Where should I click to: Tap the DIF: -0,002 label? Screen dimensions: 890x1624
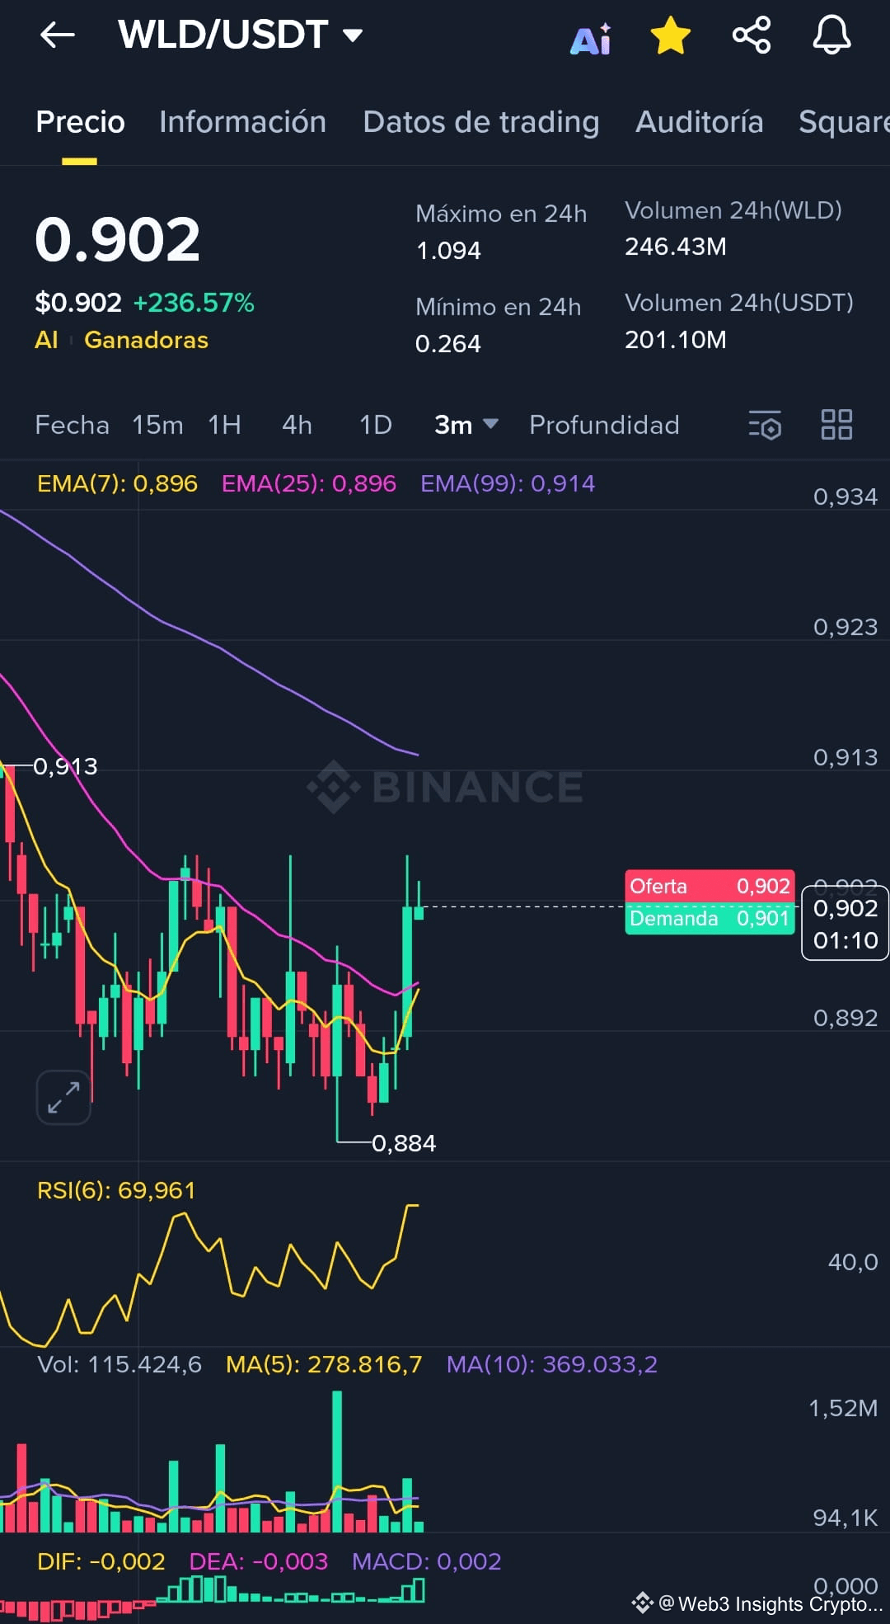(101, 1561)
